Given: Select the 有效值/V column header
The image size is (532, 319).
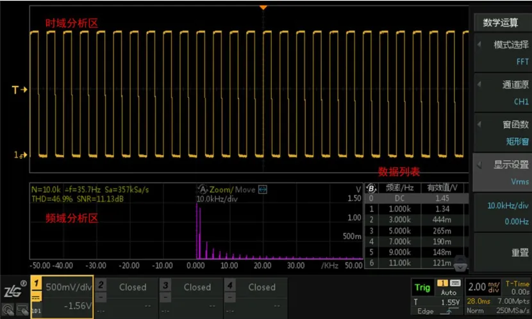Looking at the screenshot, I should [442, 188].
